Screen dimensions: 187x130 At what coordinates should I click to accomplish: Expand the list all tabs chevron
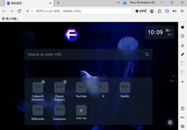coord(118,2)
